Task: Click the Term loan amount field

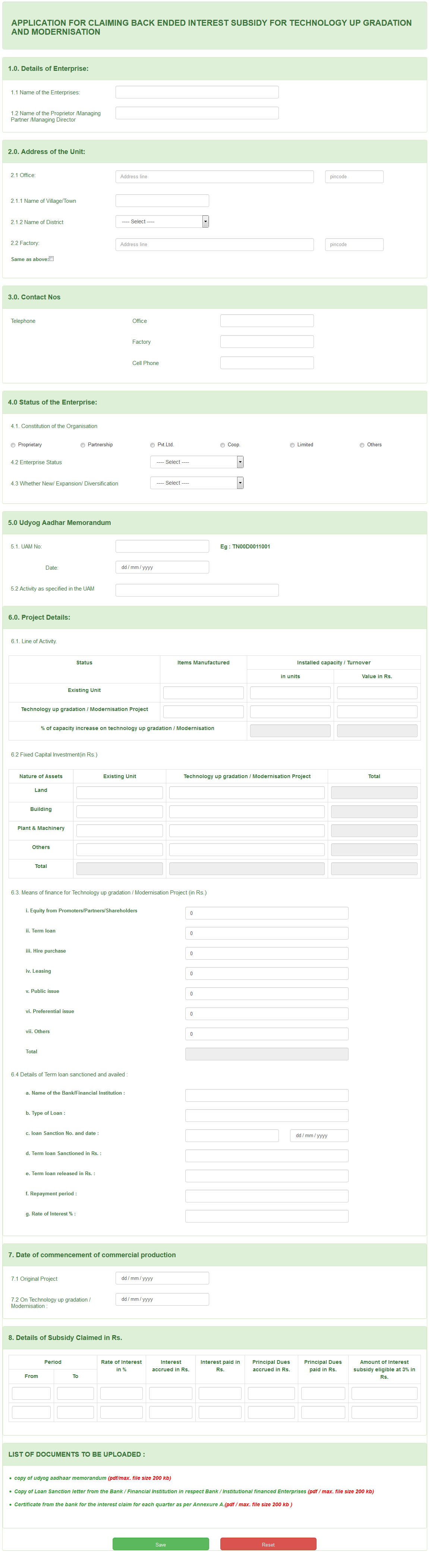Action: click(x=267, y=933)
